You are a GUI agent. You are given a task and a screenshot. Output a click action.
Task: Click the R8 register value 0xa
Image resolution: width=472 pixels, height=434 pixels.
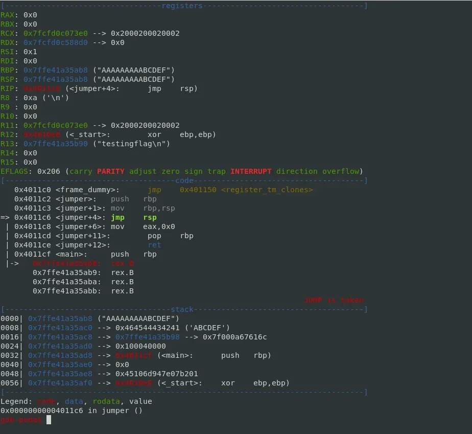point(32,98)
